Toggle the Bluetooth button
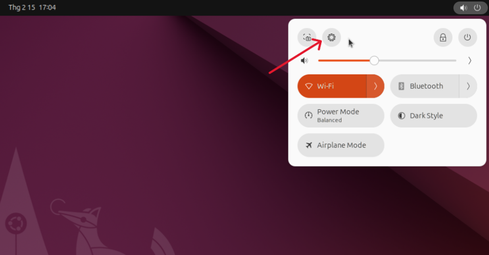 [425, 86]
